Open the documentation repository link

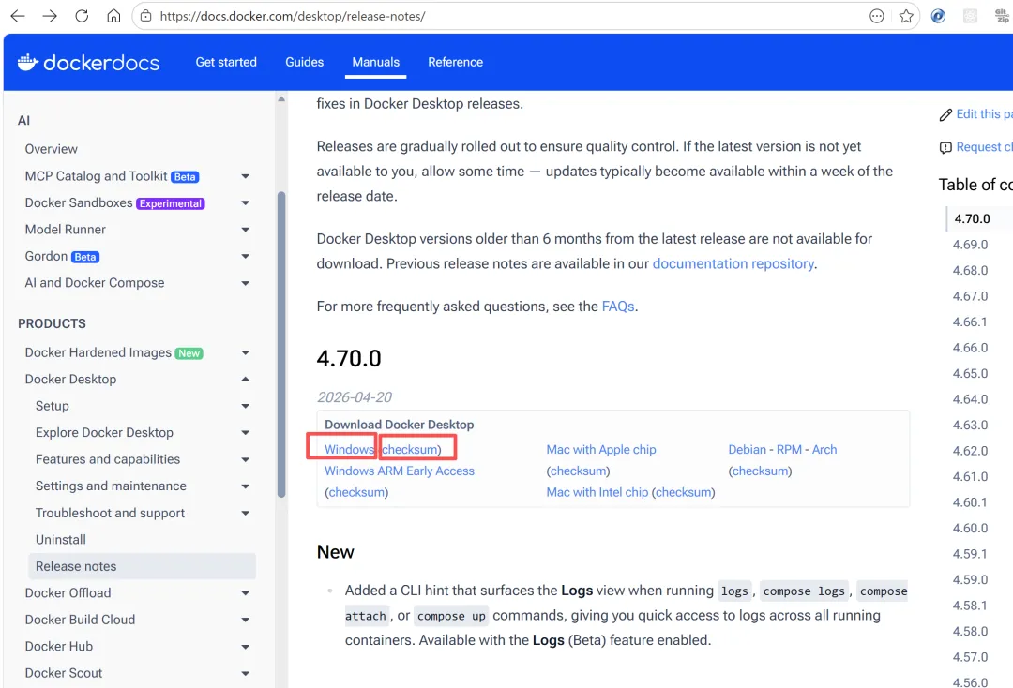pyautogui.click(x=733, y=263)
